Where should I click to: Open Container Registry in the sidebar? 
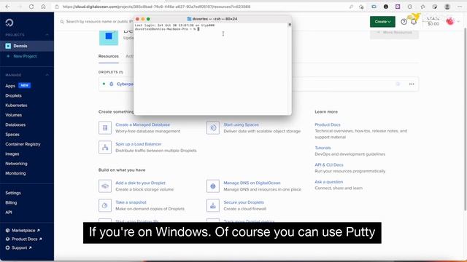point(23,144)
